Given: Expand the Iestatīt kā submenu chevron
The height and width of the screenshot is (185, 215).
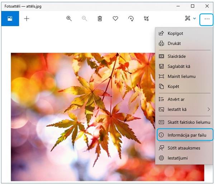Looking at the screenshot, I should pyautogui.click(x=209, y=109).
